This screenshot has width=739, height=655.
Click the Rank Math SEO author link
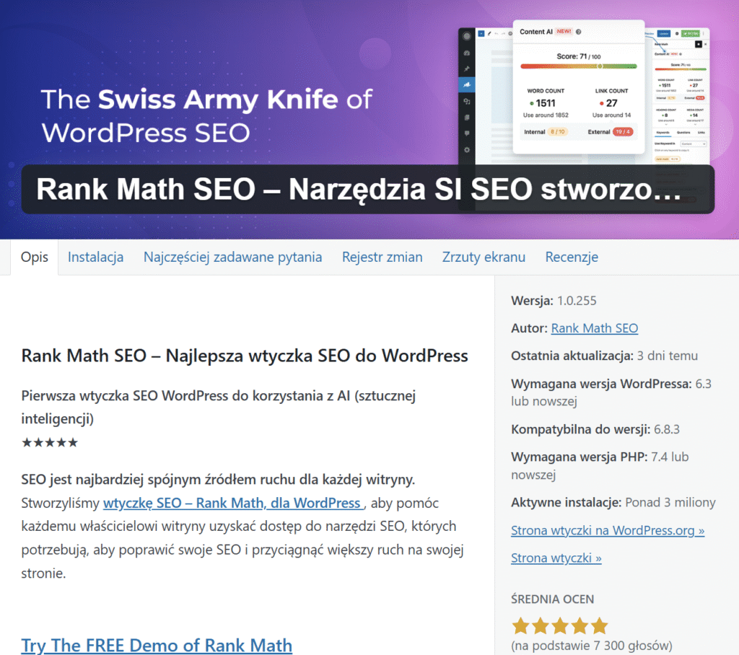594,328
